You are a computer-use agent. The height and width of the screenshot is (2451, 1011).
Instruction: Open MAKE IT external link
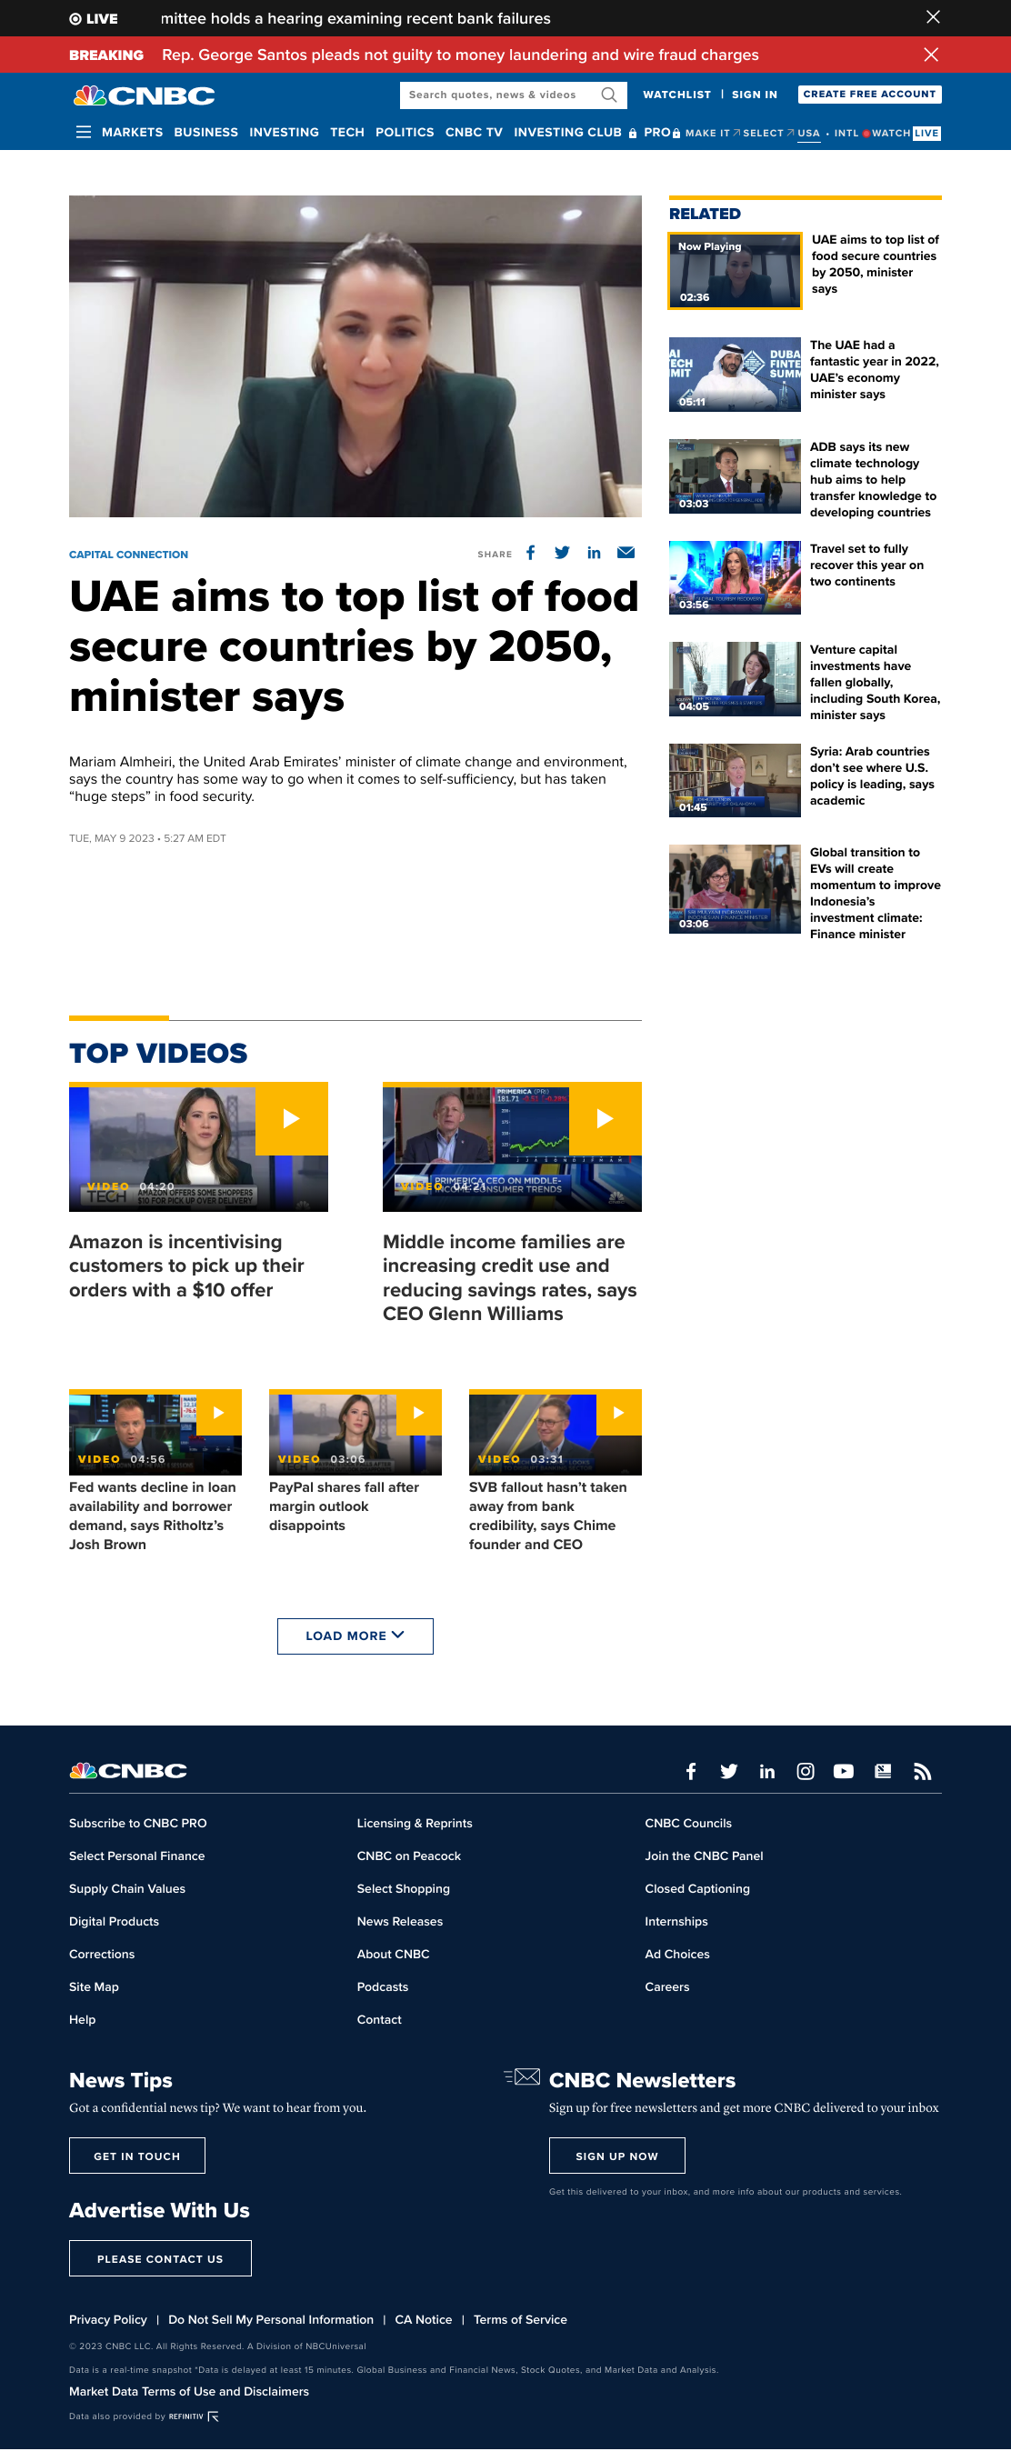coord(711,134)
